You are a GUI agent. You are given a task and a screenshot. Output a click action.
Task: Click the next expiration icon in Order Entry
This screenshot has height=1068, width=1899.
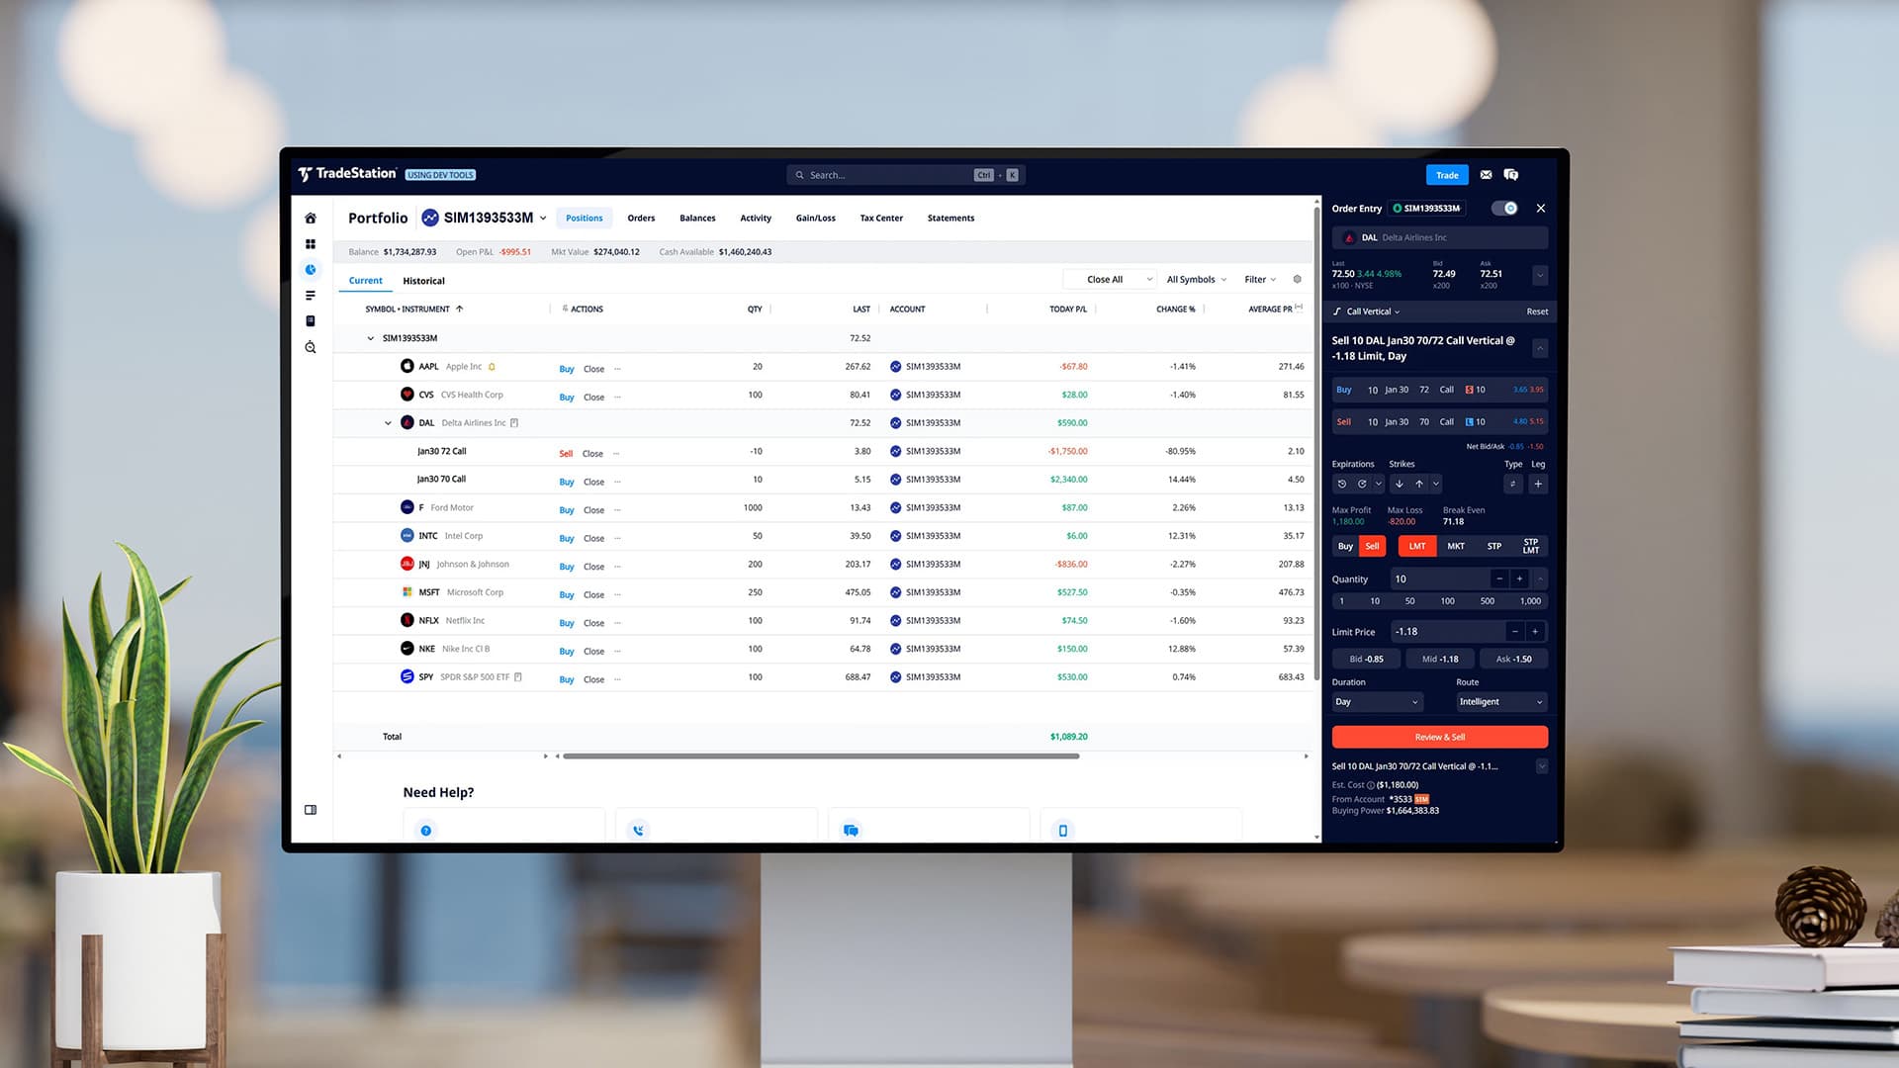click(1362, 485)
